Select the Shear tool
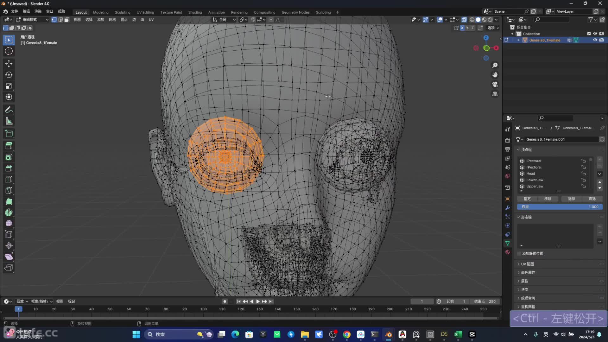This screenshot has width=608, height=342. point(9,257)
